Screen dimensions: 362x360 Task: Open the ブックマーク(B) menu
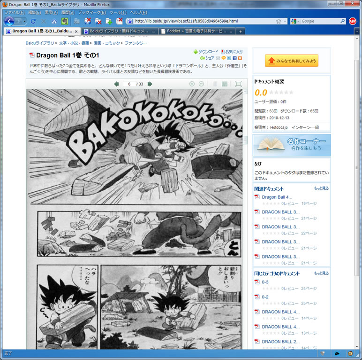pos(92,13)
